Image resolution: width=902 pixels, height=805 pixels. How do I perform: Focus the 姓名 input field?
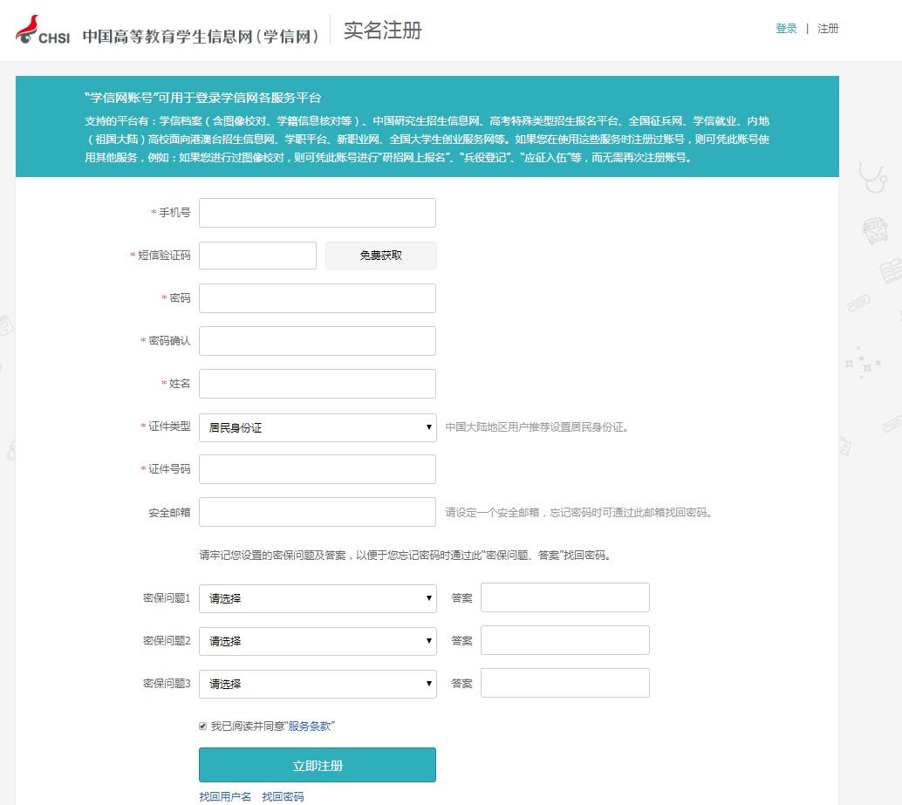pyautogui.click(x=318, y=384)
